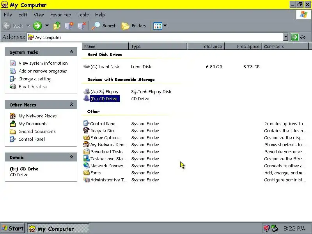Screen dimensions: 312x234
Task: Select the Network Connec... icon
Action: [x=86, y=165]
